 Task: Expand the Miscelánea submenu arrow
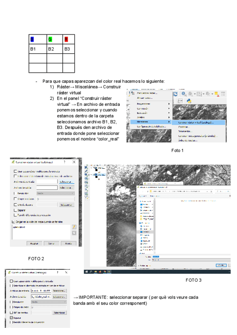point(169,122)
